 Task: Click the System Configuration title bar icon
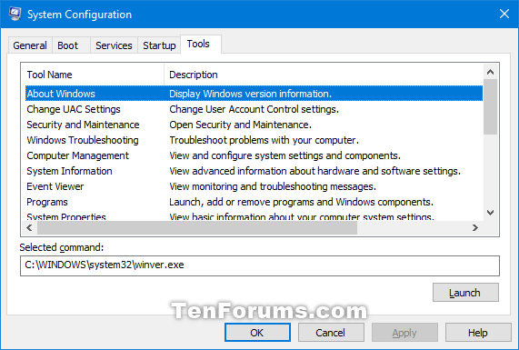pyautogui.click(x=15, y=14)
